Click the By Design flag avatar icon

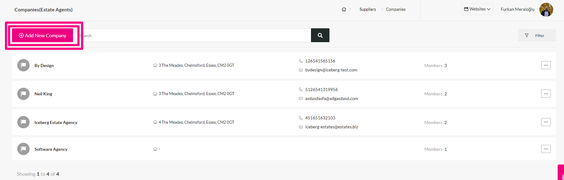point(23,65)
